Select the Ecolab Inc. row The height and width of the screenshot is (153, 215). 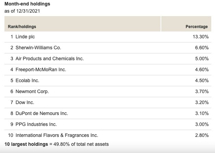108,81
